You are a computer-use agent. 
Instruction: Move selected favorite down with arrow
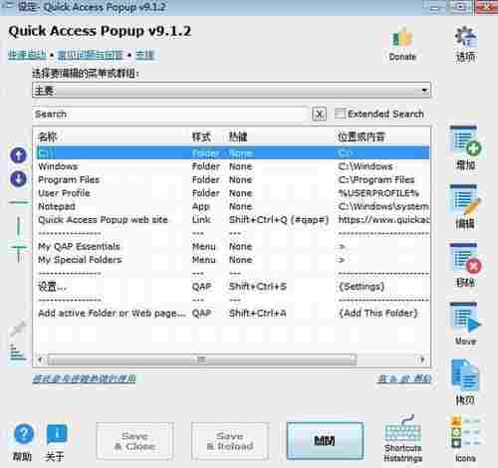[x=19, y=179]
